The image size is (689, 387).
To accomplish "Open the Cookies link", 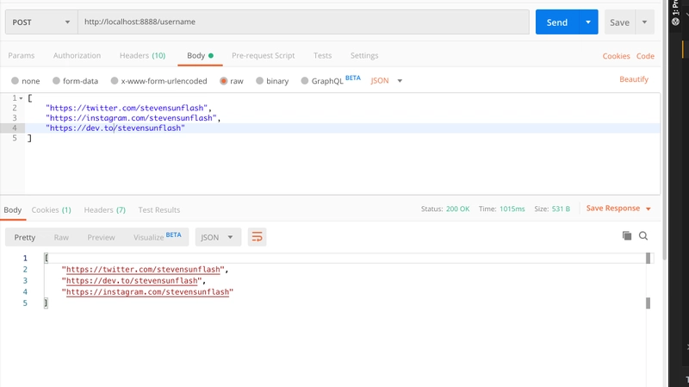I will pos(616,56).
